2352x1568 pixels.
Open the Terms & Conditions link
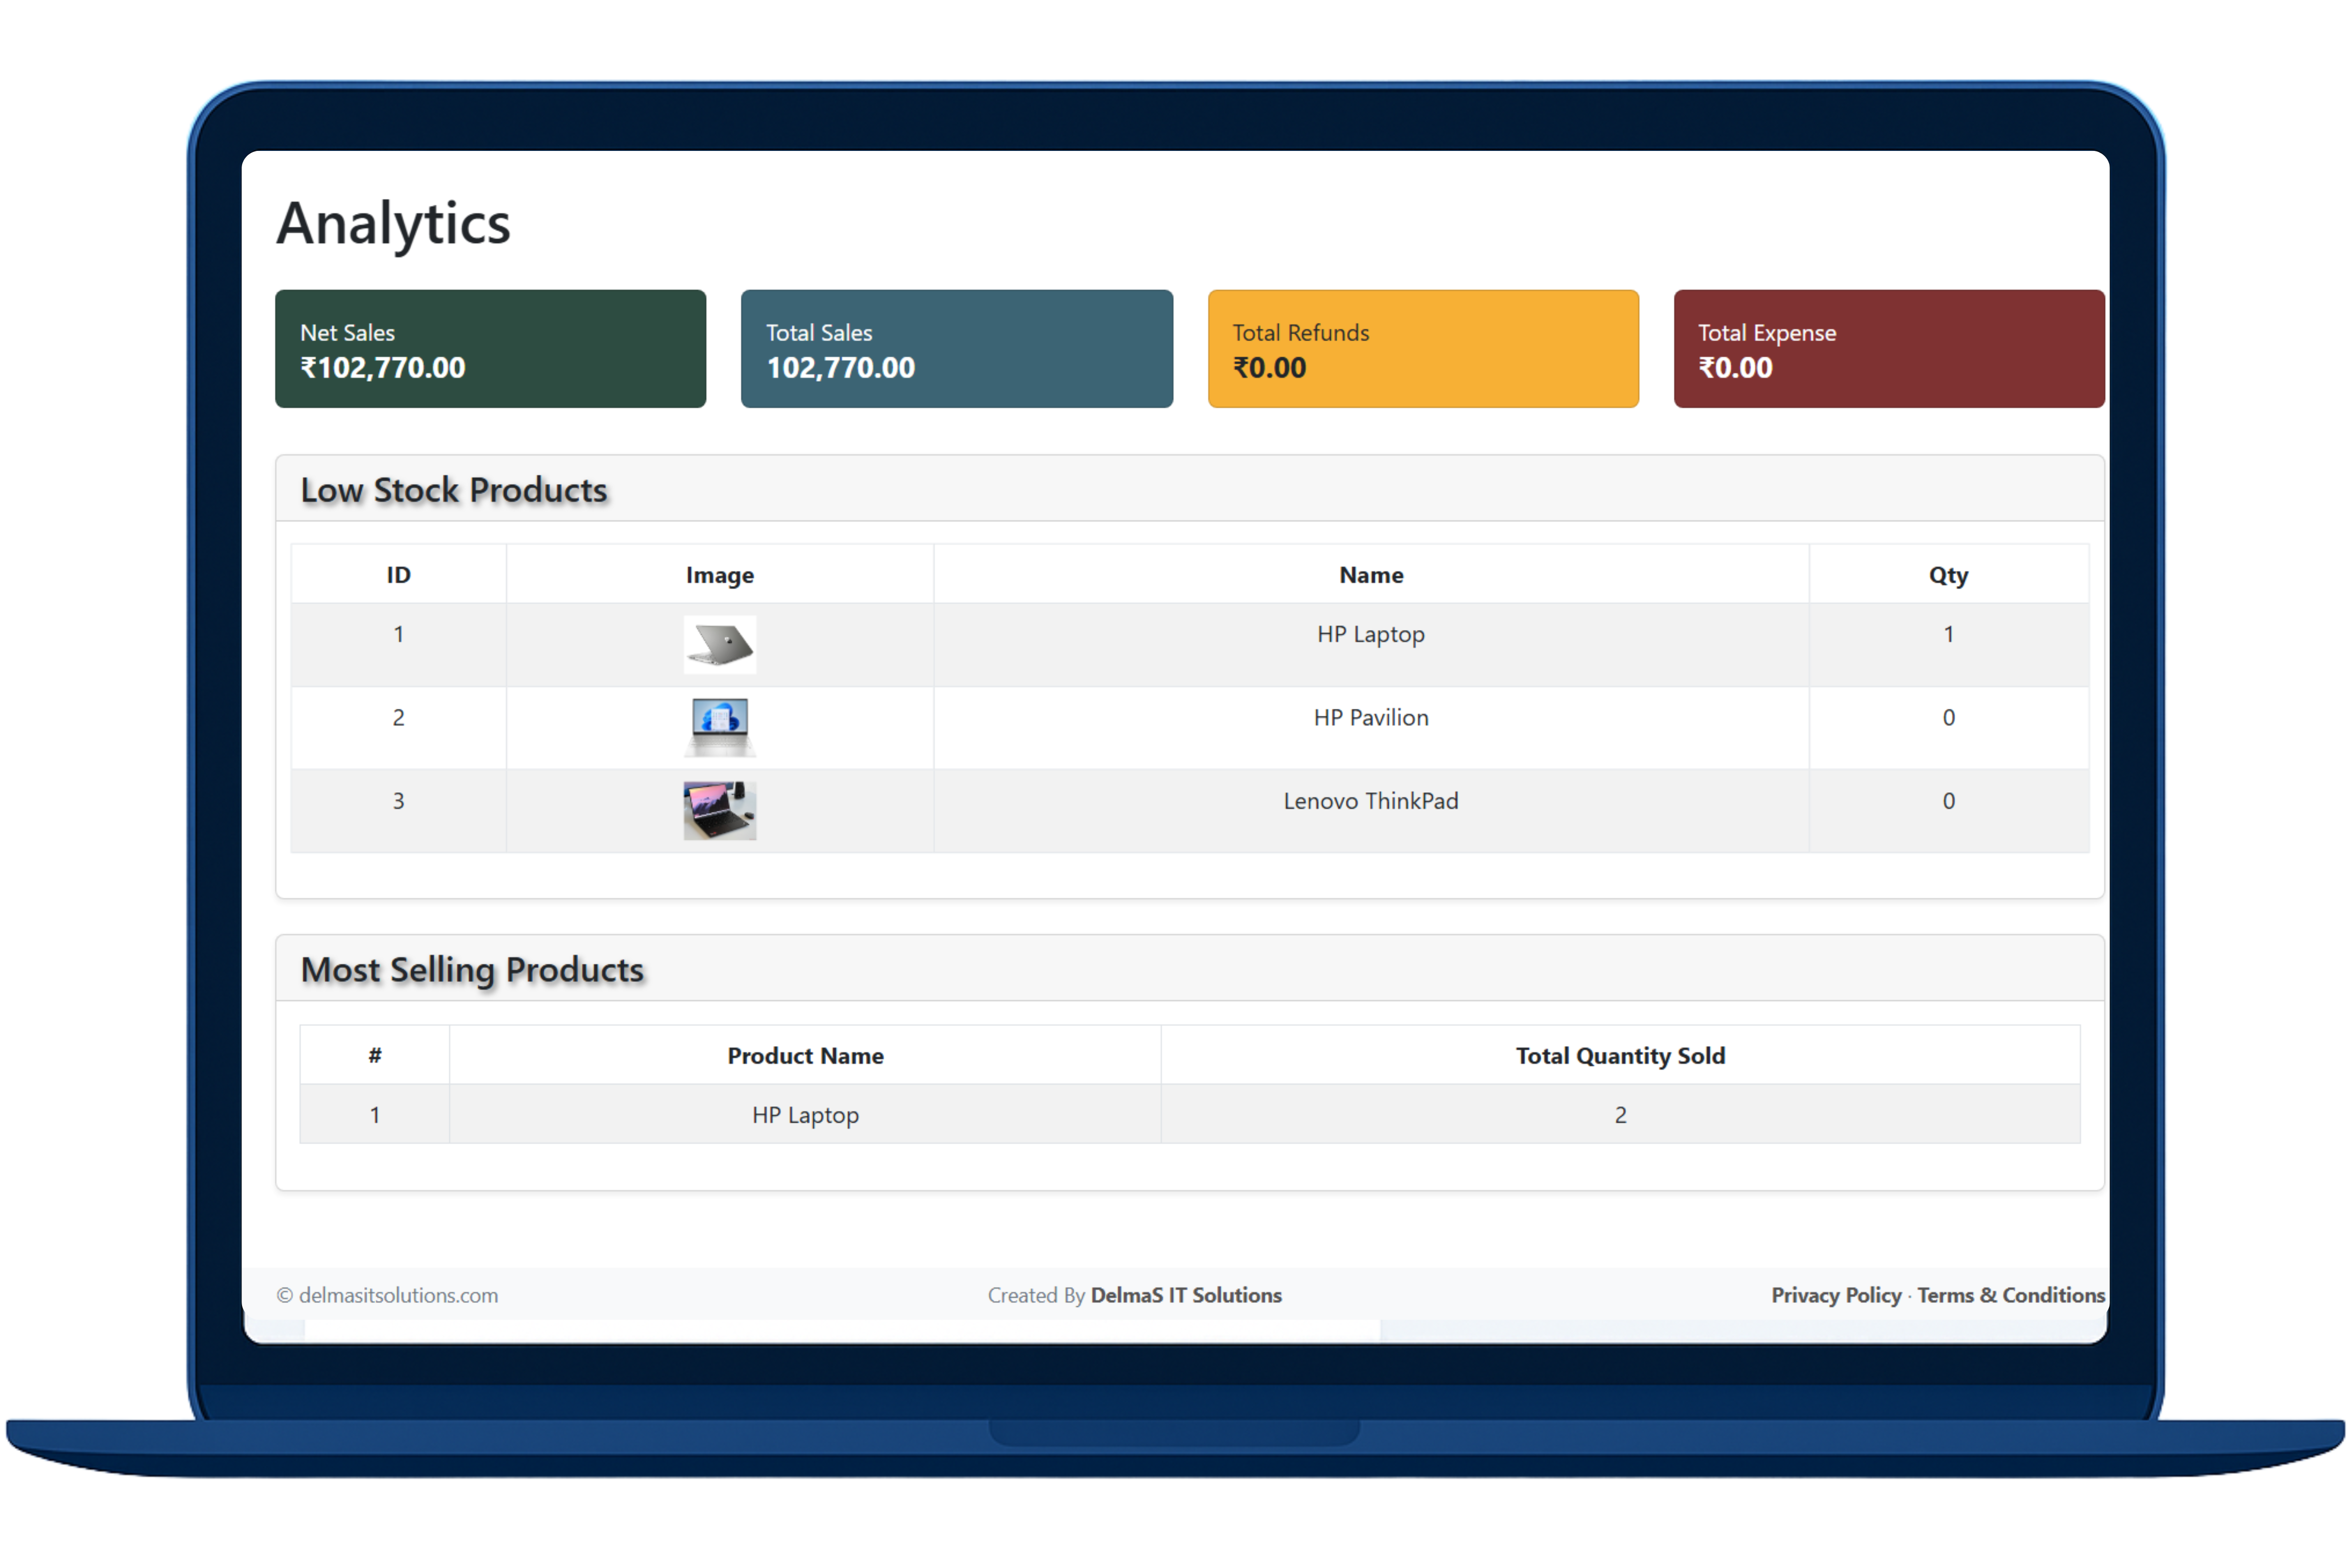pos(2010,1295)
